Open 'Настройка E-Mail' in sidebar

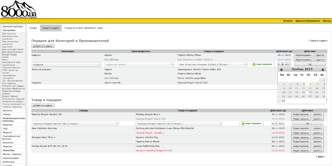pyautogui.click(x=11, y=62)
